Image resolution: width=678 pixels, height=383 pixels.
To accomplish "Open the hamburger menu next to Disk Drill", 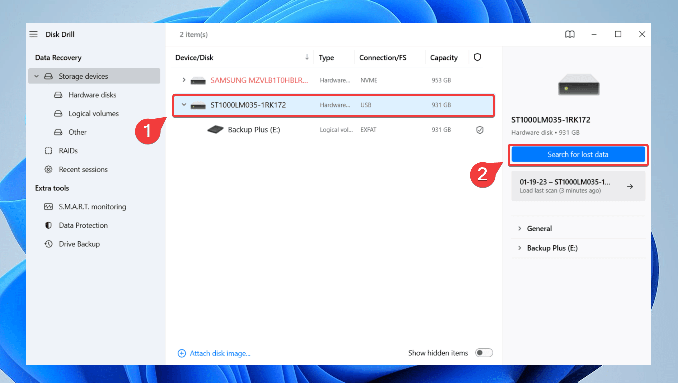I will (x=33, y=34).
